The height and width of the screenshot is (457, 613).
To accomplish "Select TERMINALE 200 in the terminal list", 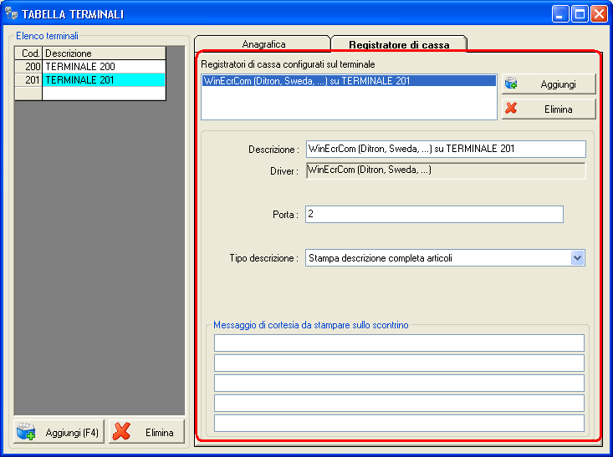I will (x=104, y=66).
